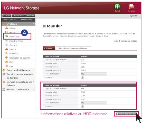Open Courant page in sidebar
This screenshot has height=123, width=142.
(x=13, y=45)
